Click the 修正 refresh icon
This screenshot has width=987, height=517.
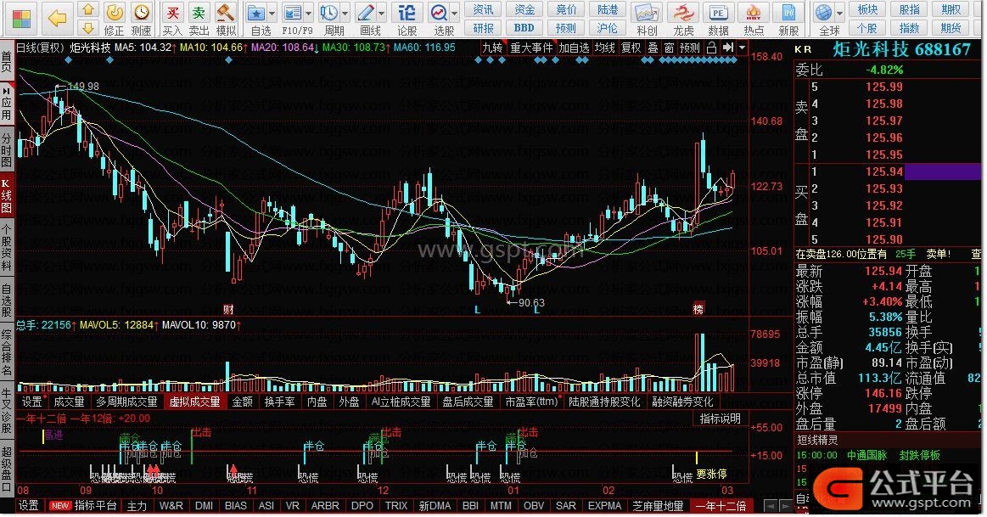[114, 13]
